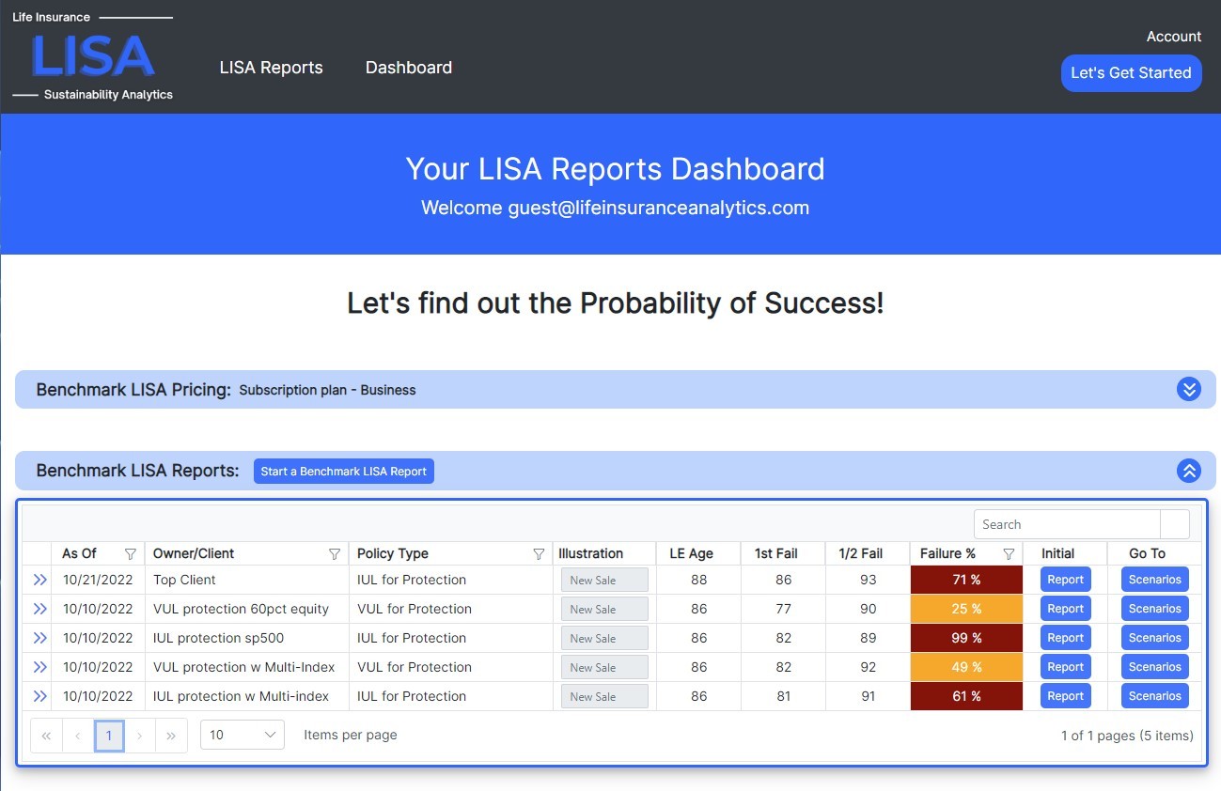Select page 1 in pagination
The height and width of the screenshot is (791, 1221).
point(109,736)
